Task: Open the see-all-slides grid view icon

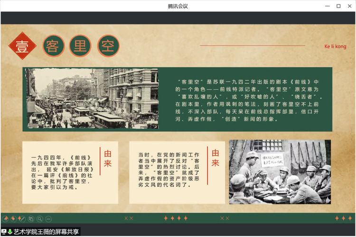Action: pos(31,219)
